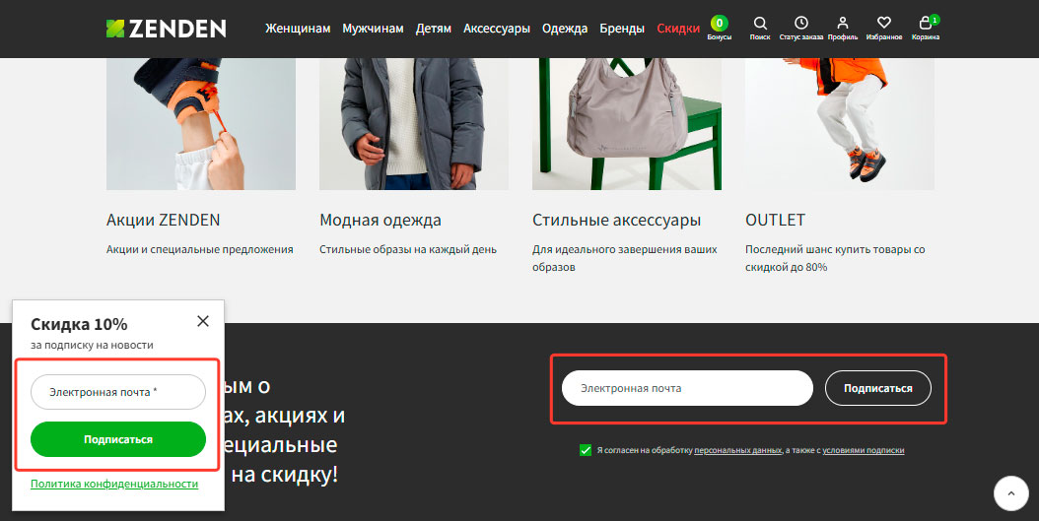Click the footer Электронная почта field
Image resolution: width=1039 pixels, height=521 pixels.
687,388
